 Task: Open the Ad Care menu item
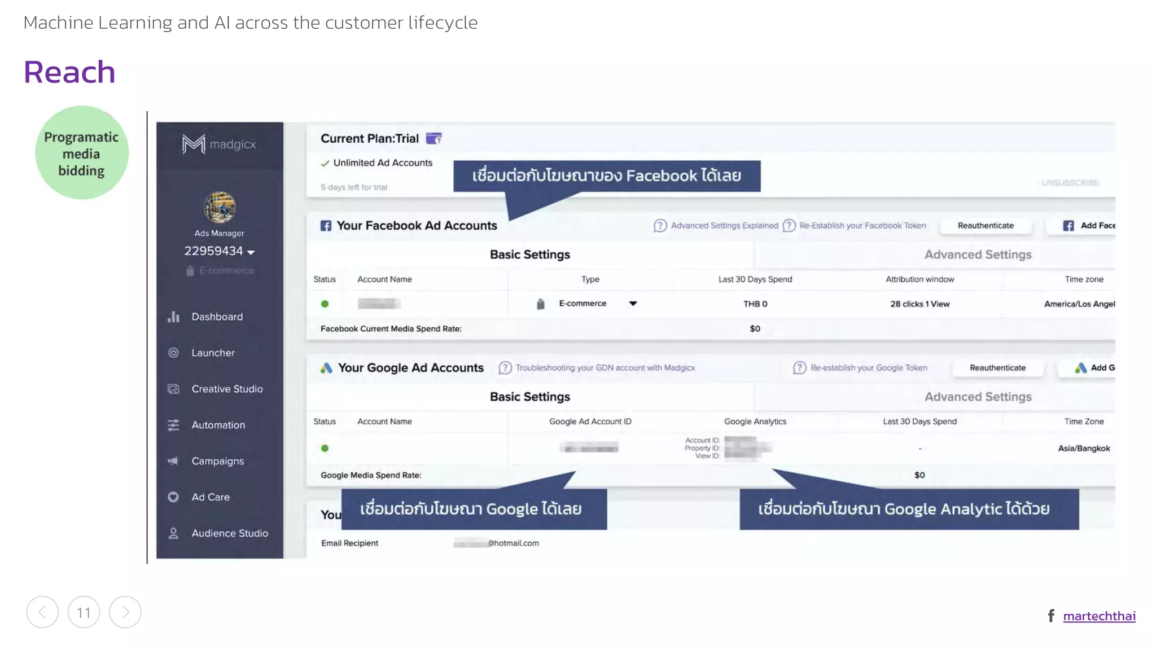coord(211,497)
